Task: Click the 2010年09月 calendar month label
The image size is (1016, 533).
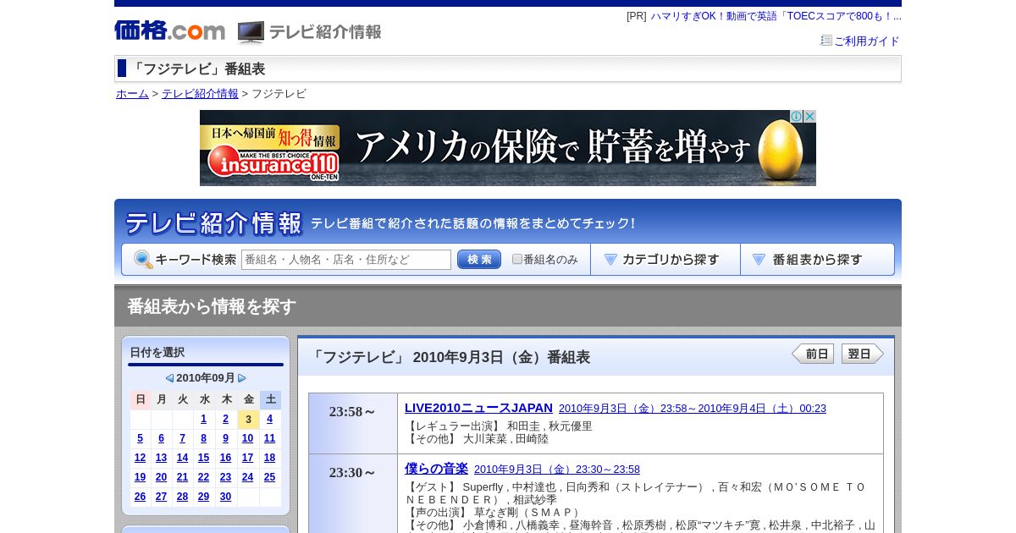Action: 206,378
